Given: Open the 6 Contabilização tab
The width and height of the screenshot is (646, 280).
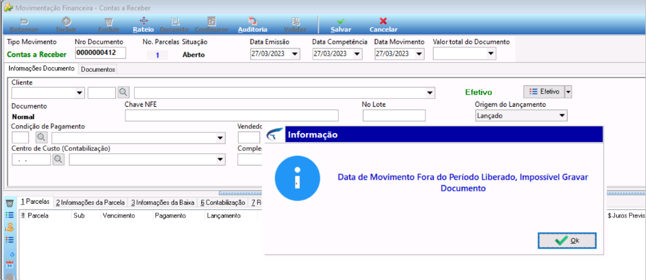Looking at the screenshot, I should (x=223, y=202).
